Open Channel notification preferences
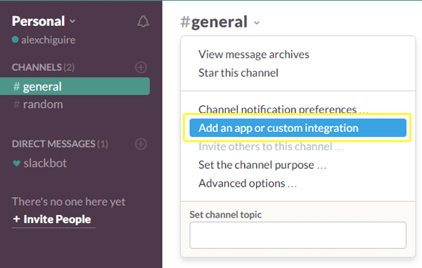The width and height of the screenshot is (422, 268). [x=283, y=109]
